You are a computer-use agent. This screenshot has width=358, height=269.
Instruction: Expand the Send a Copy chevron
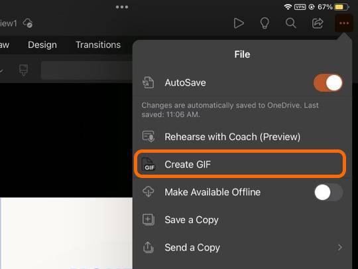coord(339,247)
